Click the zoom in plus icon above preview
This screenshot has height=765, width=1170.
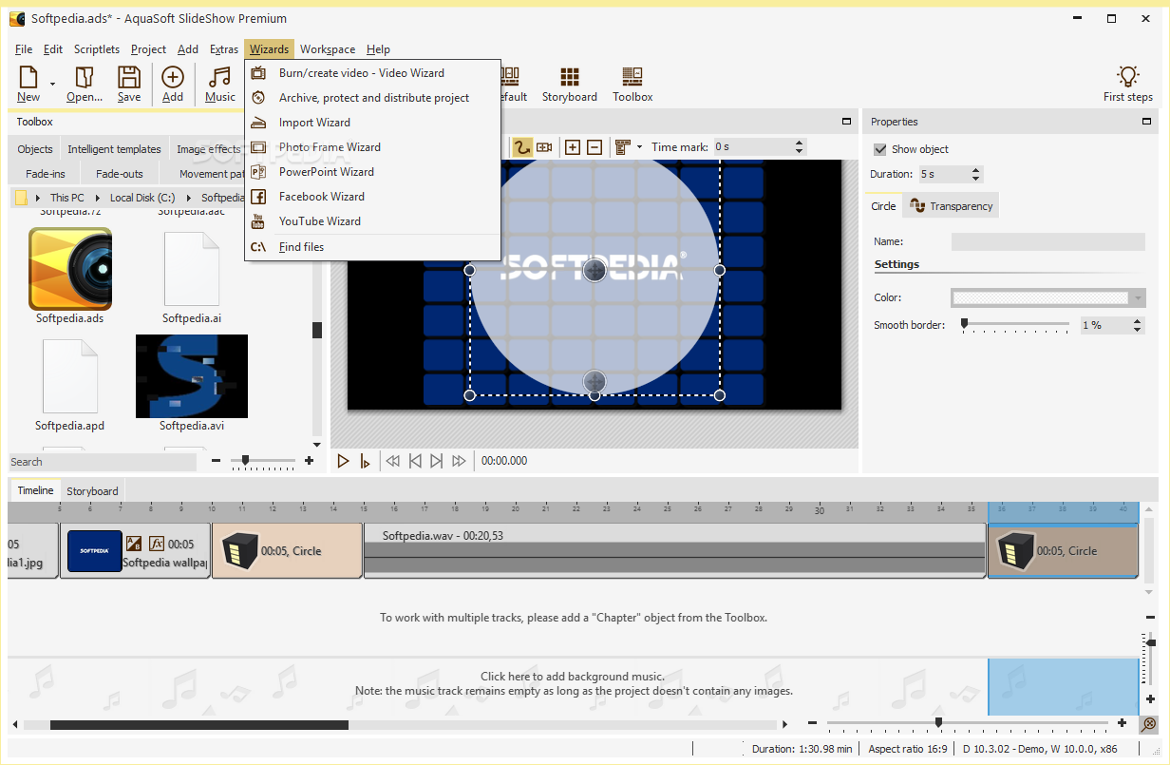573,147
